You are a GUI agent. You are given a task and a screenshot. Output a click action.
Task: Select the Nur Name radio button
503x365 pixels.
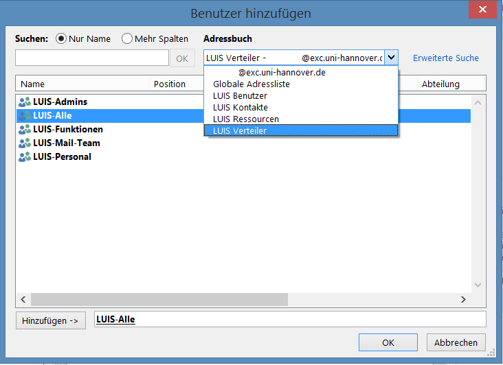tap(61, 38)
